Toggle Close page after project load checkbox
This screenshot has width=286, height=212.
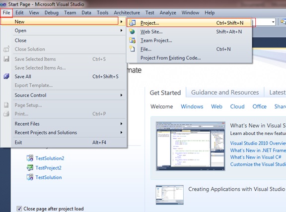(19, 209)
